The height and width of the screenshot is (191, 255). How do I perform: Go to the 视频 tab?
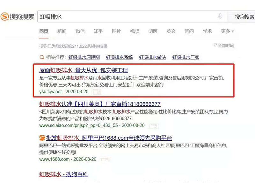135,31
